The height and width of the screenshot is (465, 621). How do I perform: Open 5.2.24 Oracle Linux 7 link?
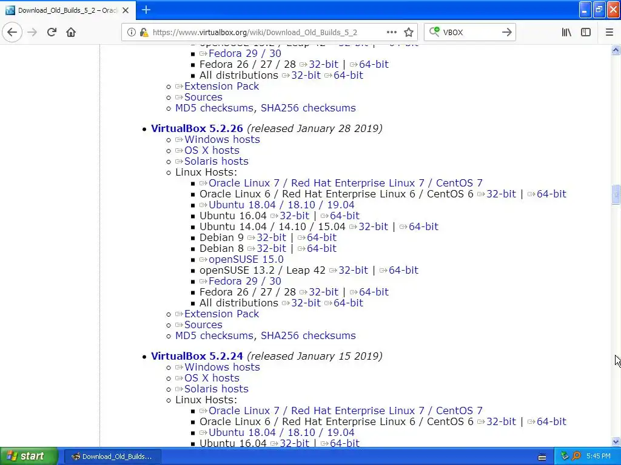pos(345,411)
